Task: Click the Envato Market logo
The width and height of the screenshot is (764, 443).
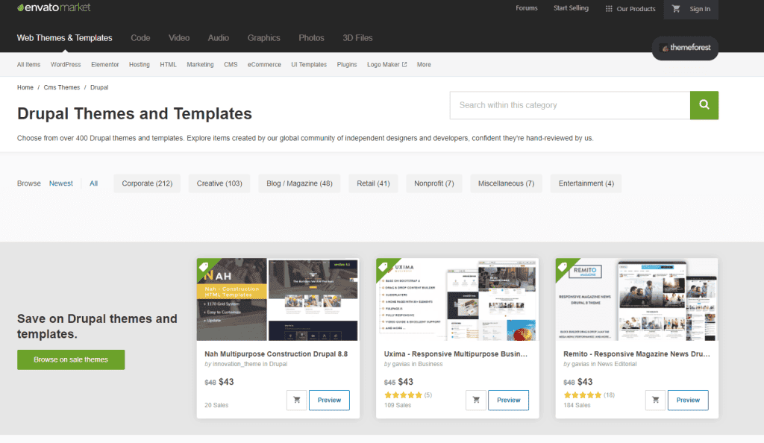Action: click(54, 7)
